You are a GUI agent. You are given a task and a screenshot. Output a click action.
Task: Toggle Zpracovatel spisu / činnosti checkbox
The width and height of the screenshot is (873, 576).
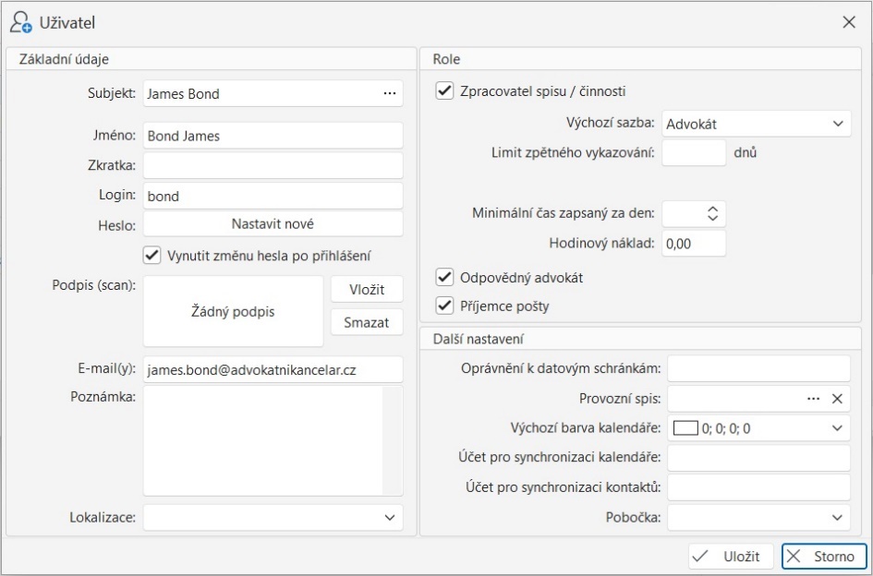click(x=445, y=91)
